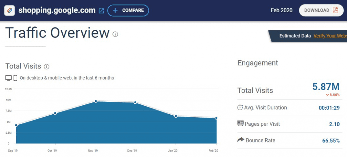Click the Avg. Visit Duration label

pos(266,107)
